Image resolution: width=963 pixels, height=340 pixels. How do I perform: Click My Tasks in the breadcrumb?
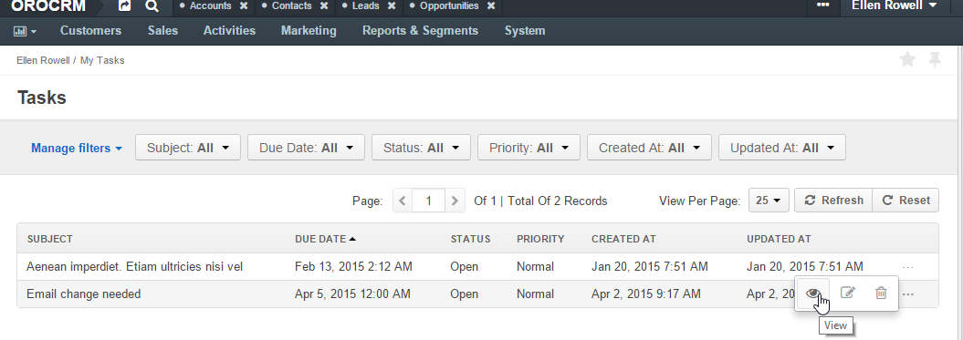click(102, 61)
